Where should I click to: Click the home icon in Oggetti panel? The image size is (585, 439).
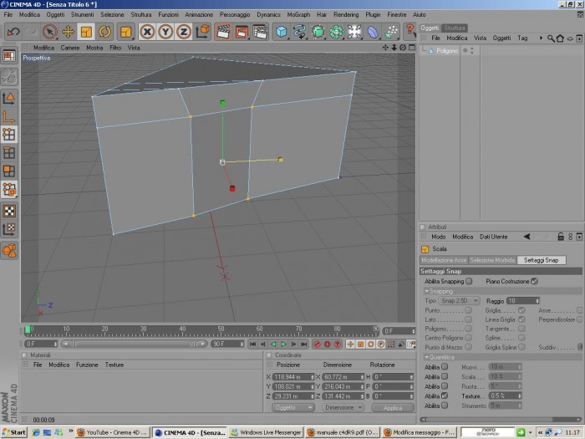click(x=560, y=38)
